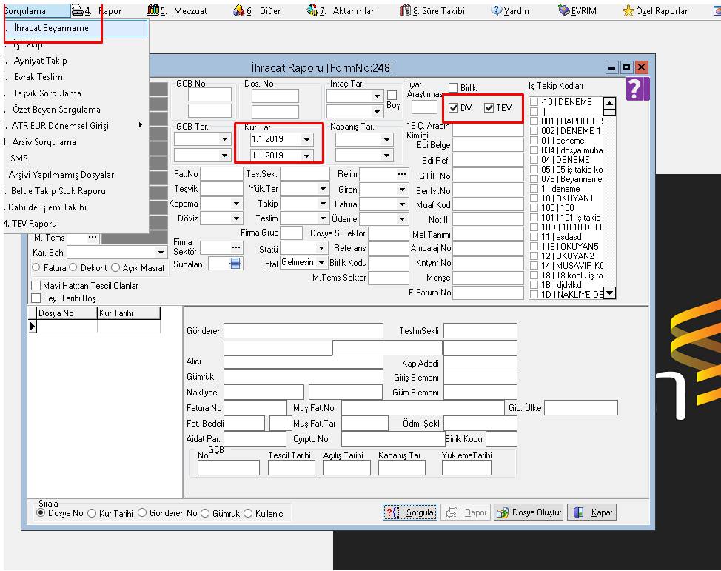Open the first İntaç Tar. dropdown
Viewport: 721px width, 571px height.
pos(377,96)
